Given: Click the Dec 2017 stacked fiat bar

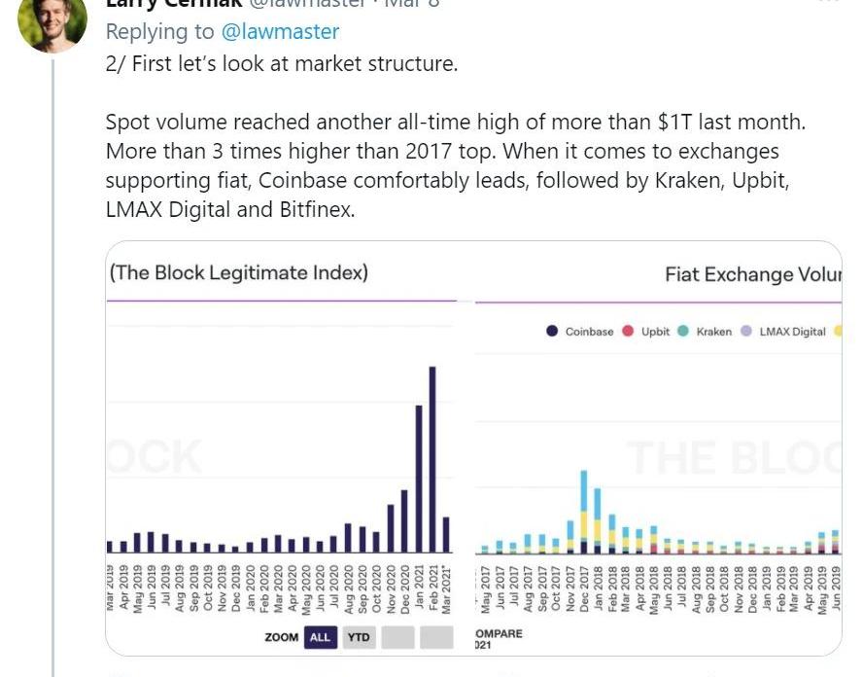Looking at the screenshot, I should 584,512.
